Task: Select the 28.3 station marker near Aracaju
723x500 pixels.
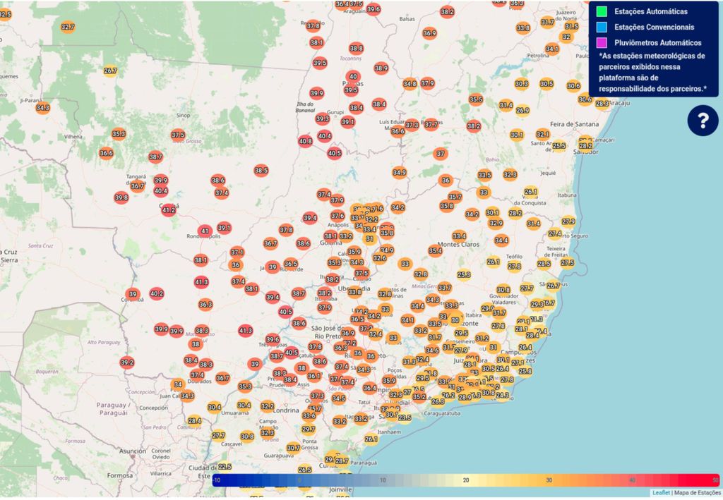Action: click(602, 104)
